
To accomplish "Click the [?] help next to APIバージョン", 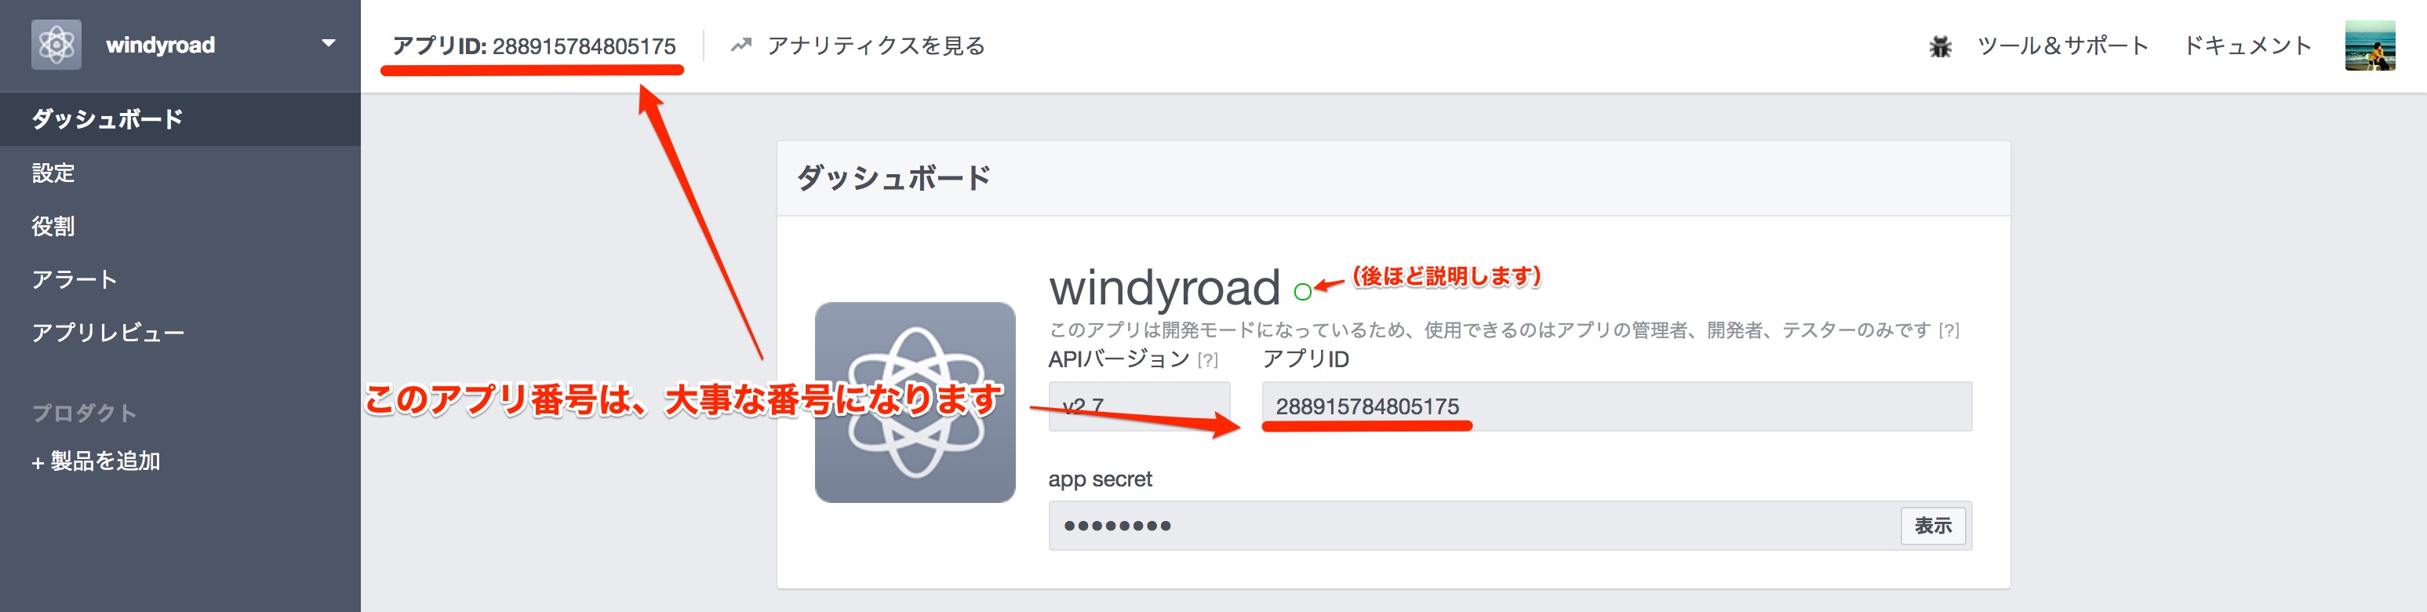I will pos(1208,360).
